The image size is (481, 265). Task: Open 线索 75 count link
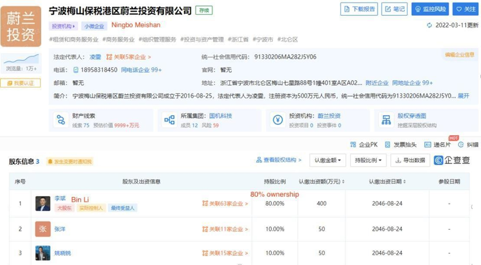[81, 125]
